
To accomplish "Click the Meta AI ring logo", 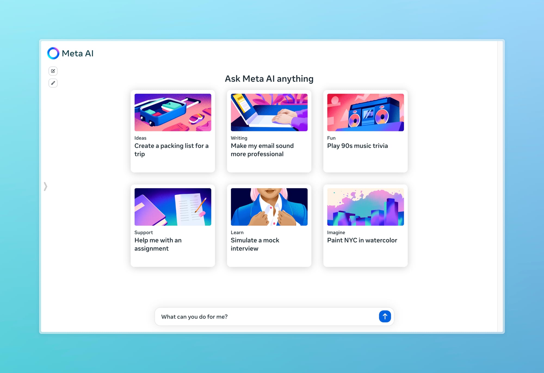I will click(53, 53).
